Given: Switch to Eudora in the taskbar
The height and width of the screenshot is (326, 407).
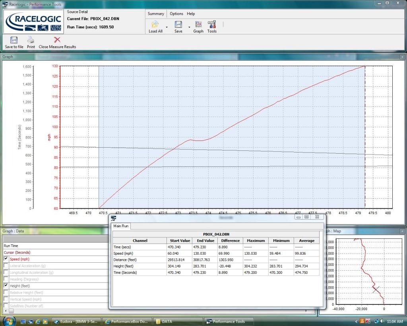Looking at the screenshot, I should tap(76, 322).
